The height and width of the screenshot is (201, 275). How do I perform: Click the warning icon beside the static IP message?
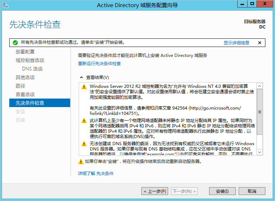(x=84, y=121)
